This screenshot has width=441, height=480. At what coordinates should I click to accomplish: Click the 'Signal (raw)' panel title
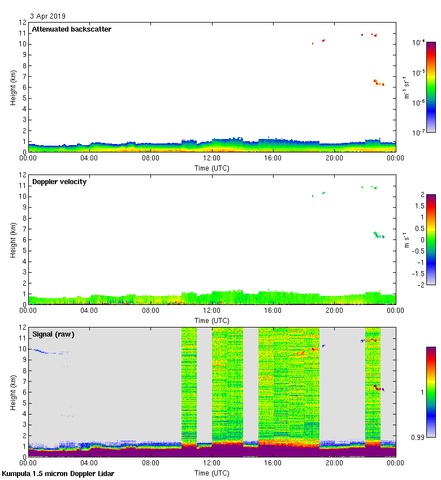point(53,334)
